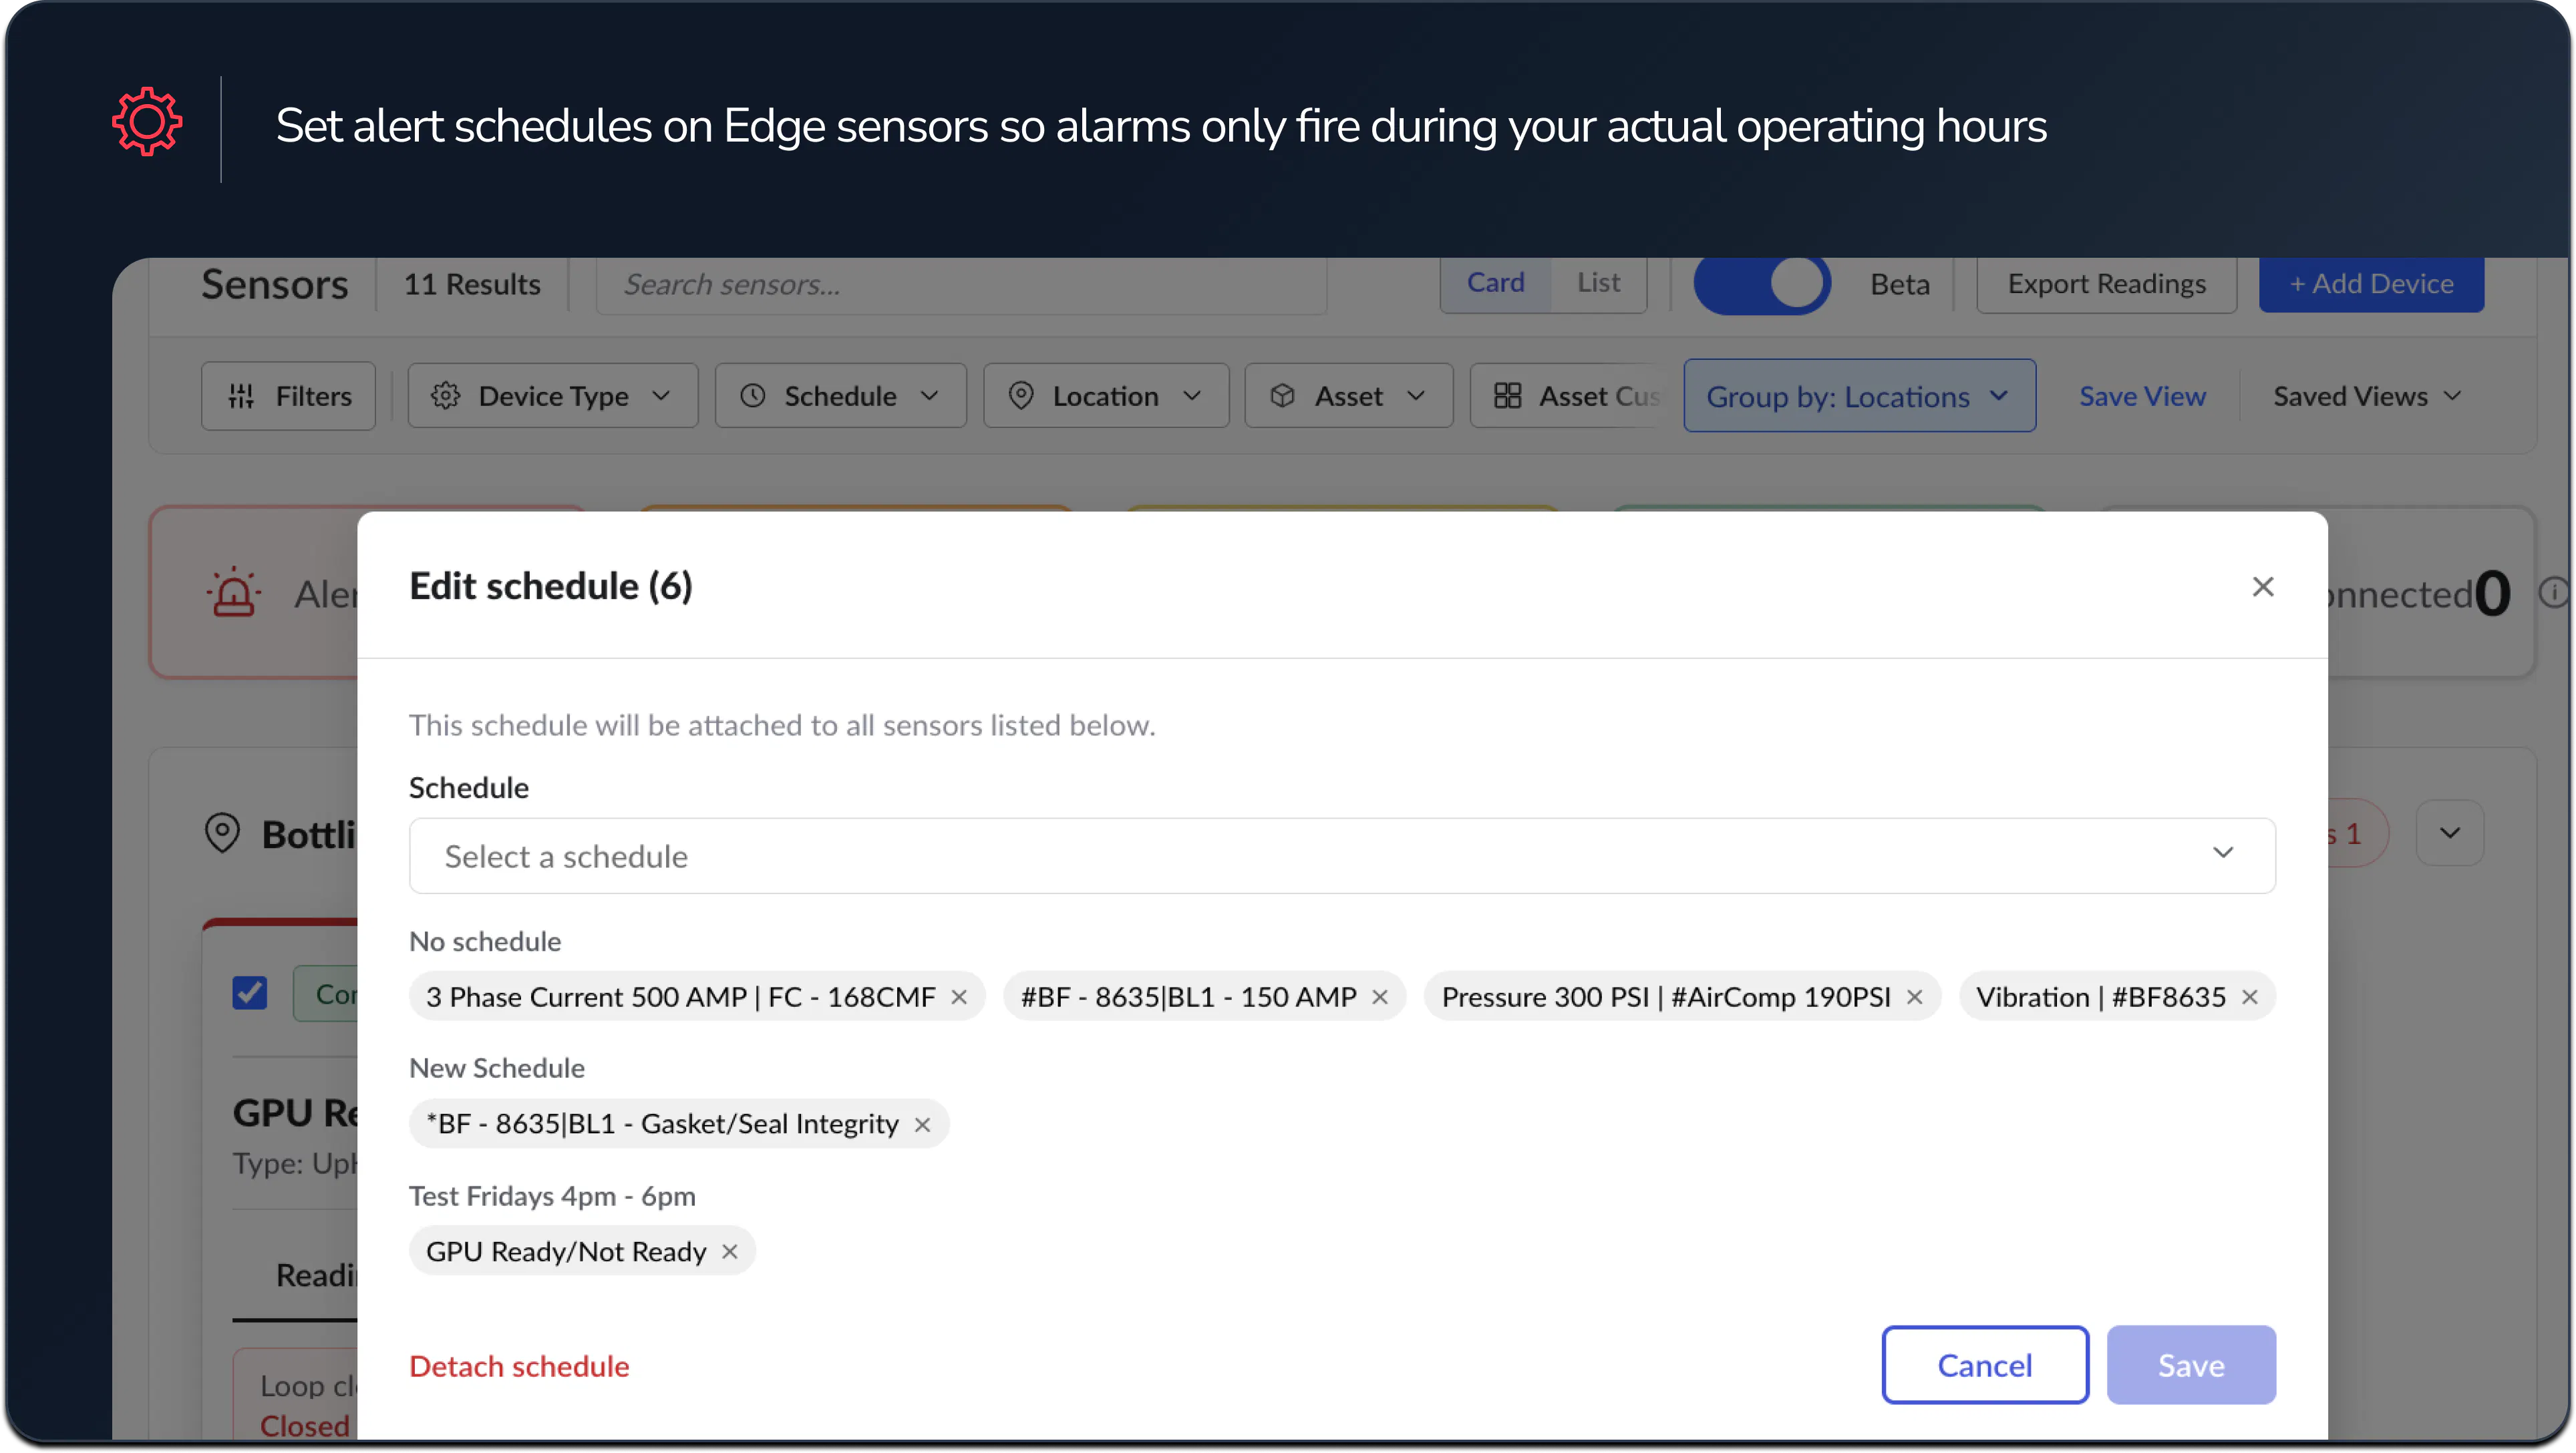The image size is (2576, 1453).
Task: Click the Alerts siren icon
Action: click(233, 592)
